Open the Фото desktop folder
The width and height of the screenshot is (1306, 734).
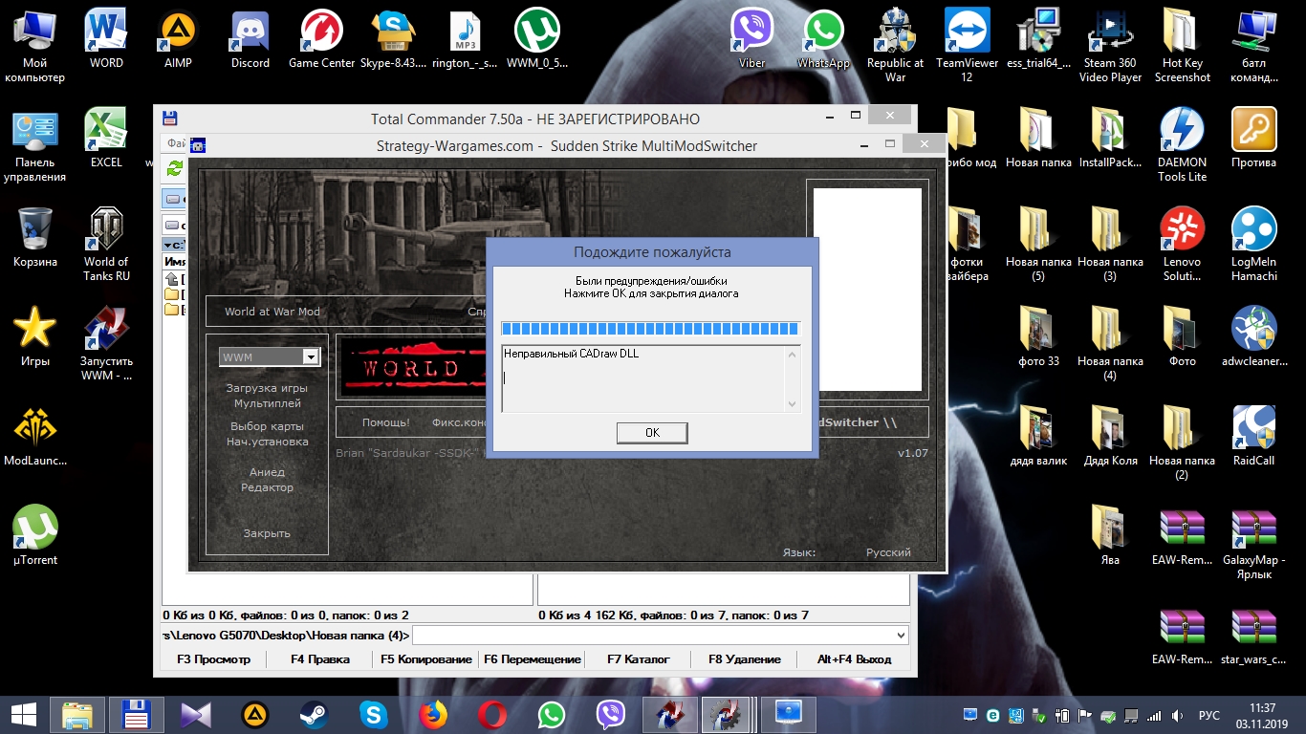click(x=1182, y=336)
